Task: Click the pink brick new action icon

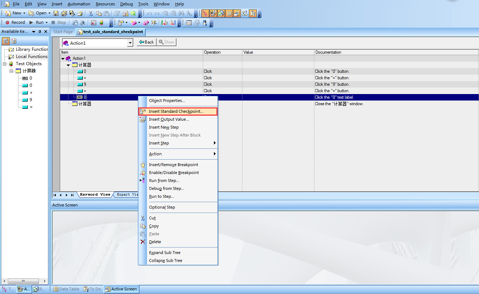Action: coord(134,22)
